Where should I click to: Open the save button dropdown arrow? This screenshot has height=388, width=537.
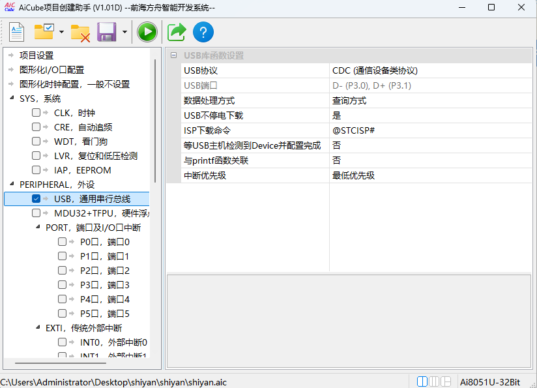point(123,31)
